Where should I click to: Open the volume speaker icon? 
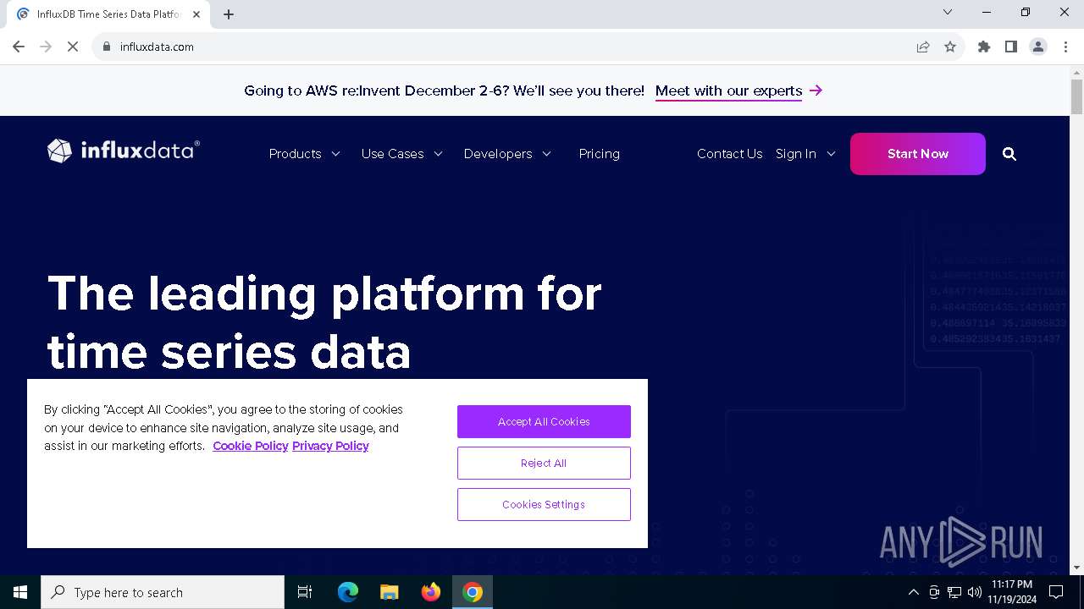[x=974, y=592]
